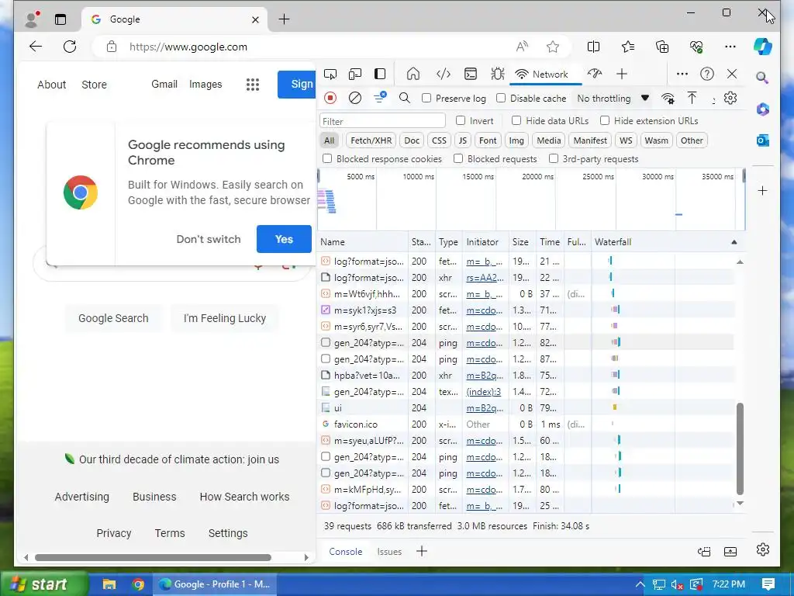
Task: Open the Sources bug icon panel
Action: click(497, 74)
